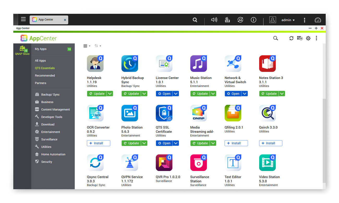The image size is (339, 203).
Task: Update Media Streaming add-on
Action: 200,143
